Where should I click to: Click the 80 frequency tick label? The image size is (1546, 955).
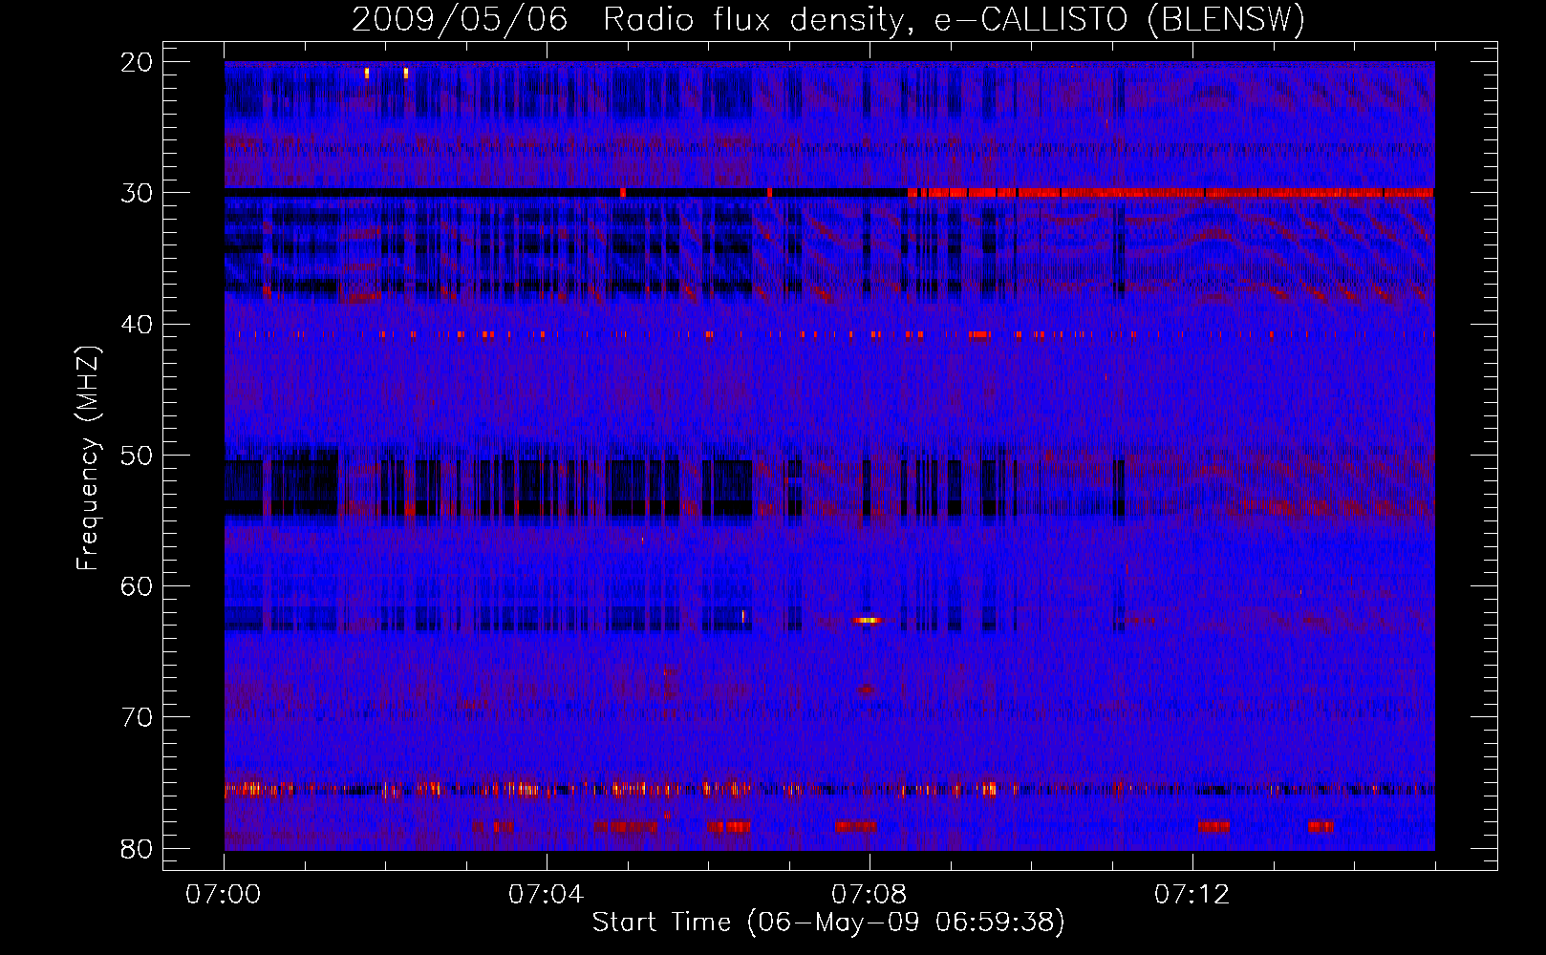pos(138,849)
